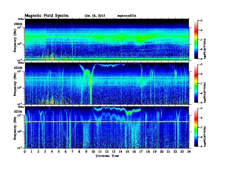Click the color bar beside the dZ/dt panel
This screenshot has height=174, width=225.
196,127
